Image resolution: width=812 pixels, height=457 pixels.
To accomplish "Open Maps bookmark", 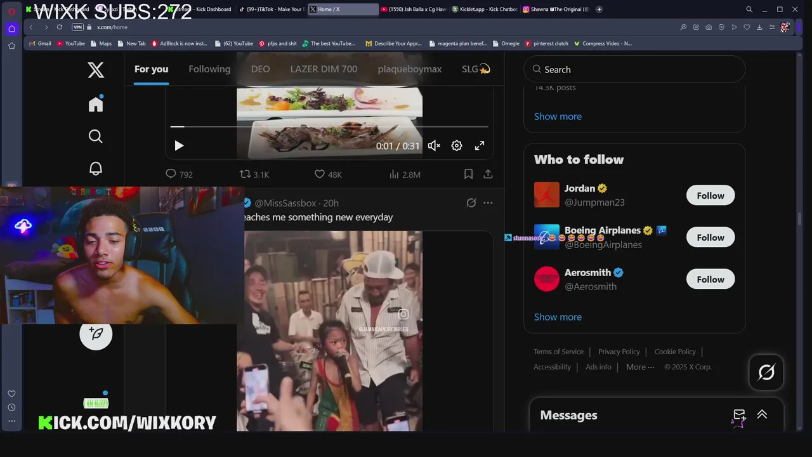I will click(101, 44).
